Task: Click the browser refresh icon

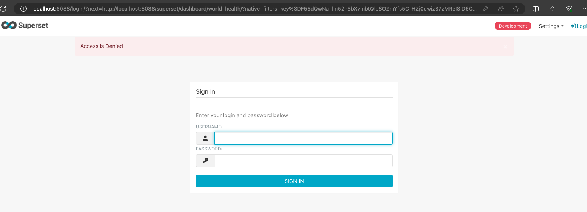Action: click(3, 8)
